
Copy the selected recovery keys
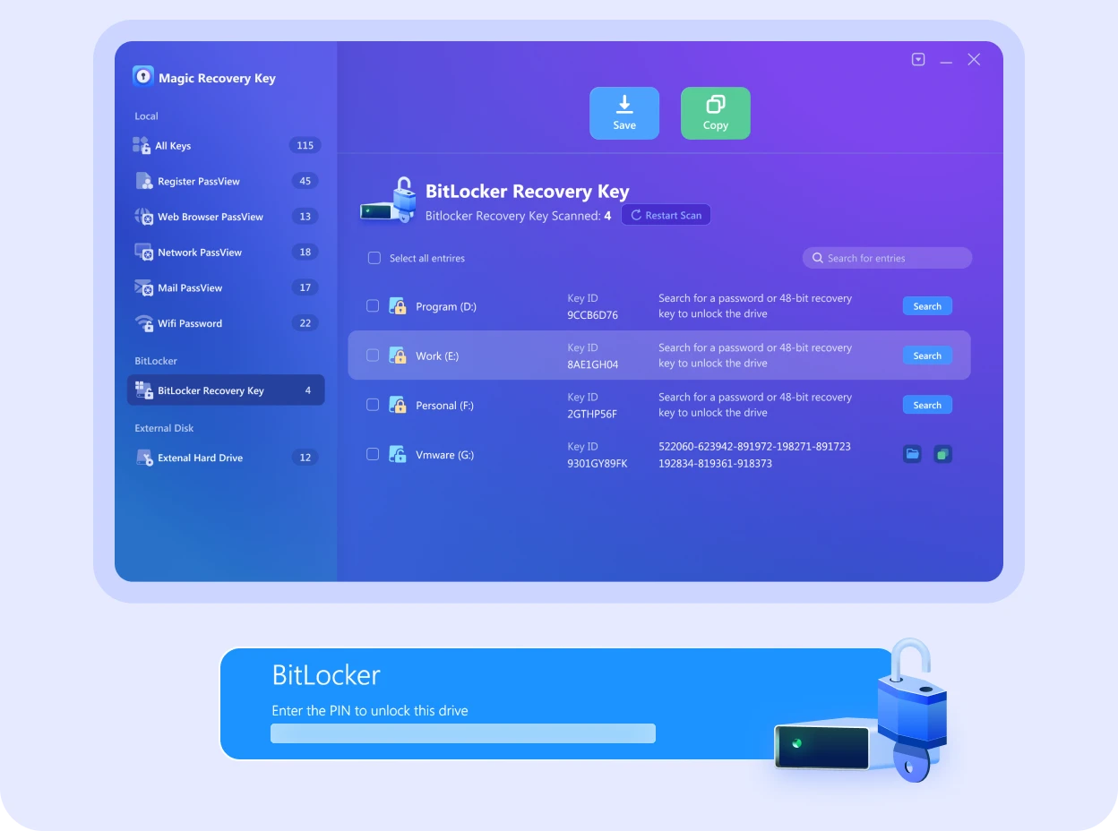(x=716, y=113)
